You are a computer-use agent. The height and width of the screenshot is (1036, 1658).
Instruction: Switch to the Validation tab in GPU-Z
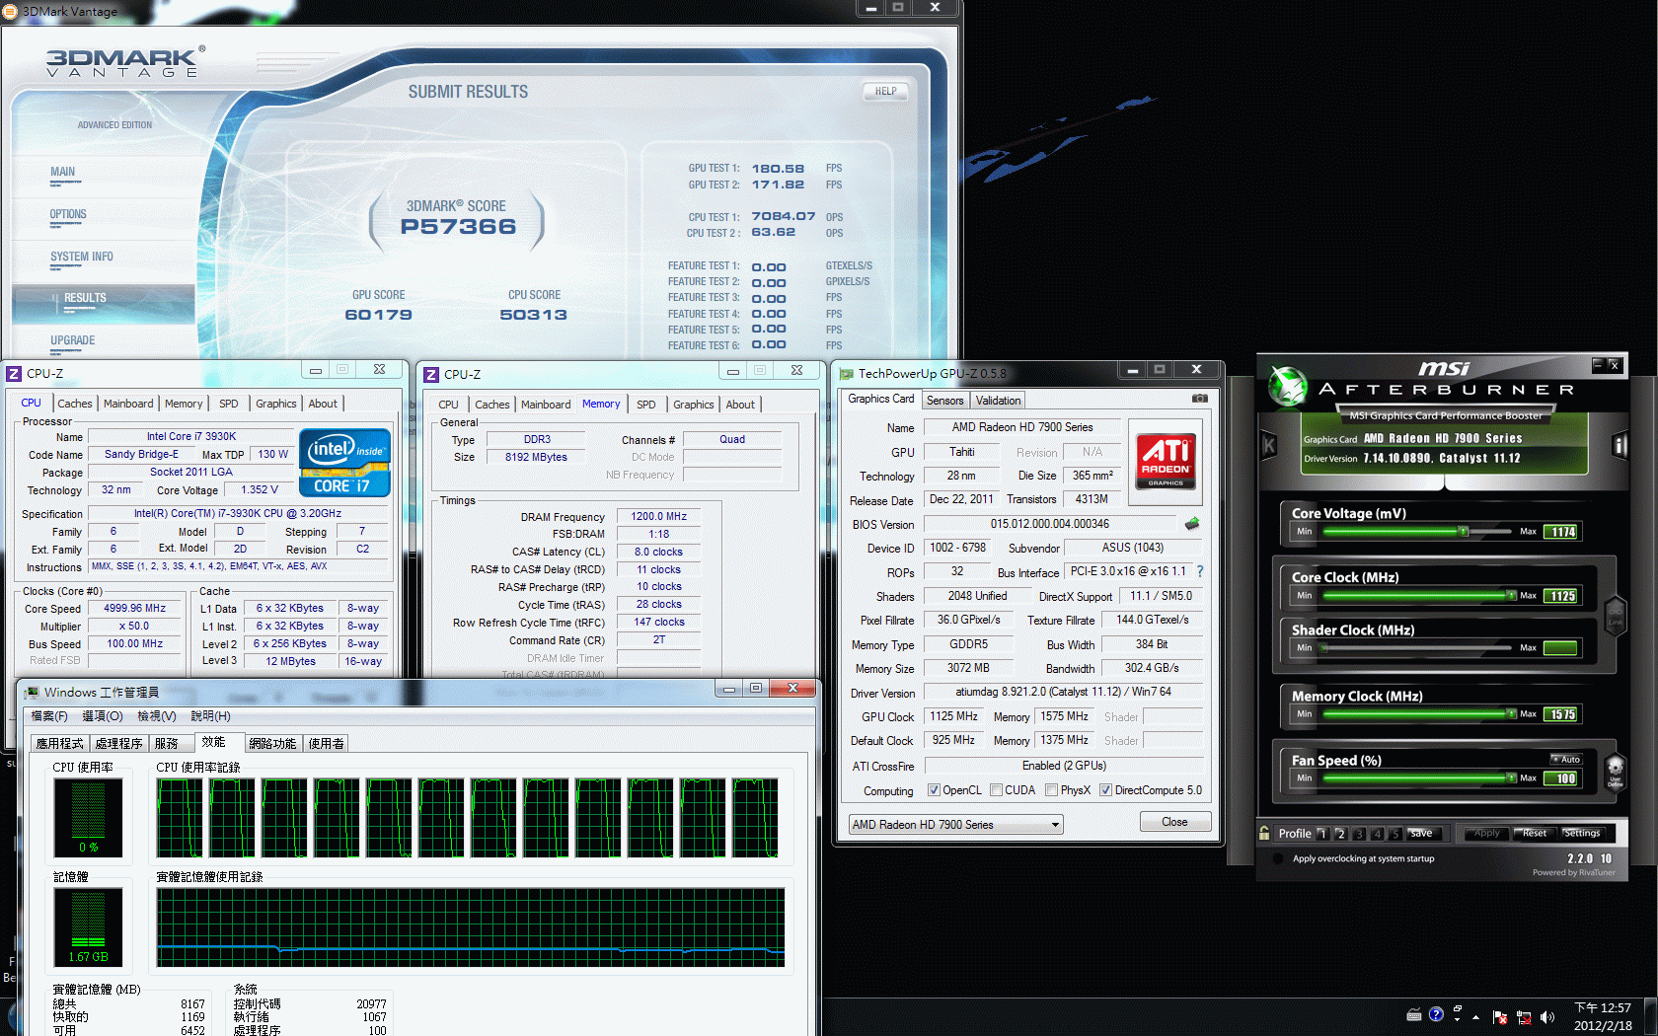998,401
